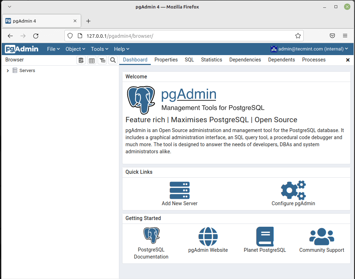Open the Community Support link text
Image resolution: width=355 pixels, height=279 pixels.
pyautogui.click(x=322, y=250)
